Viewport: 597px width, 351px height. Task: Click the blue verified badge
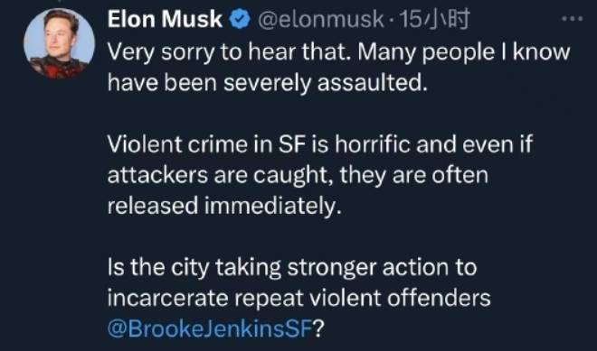tap(240, 20)
